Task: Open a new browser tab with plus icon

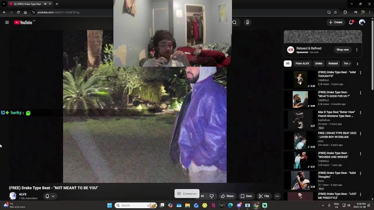Action: click(57, 4)
